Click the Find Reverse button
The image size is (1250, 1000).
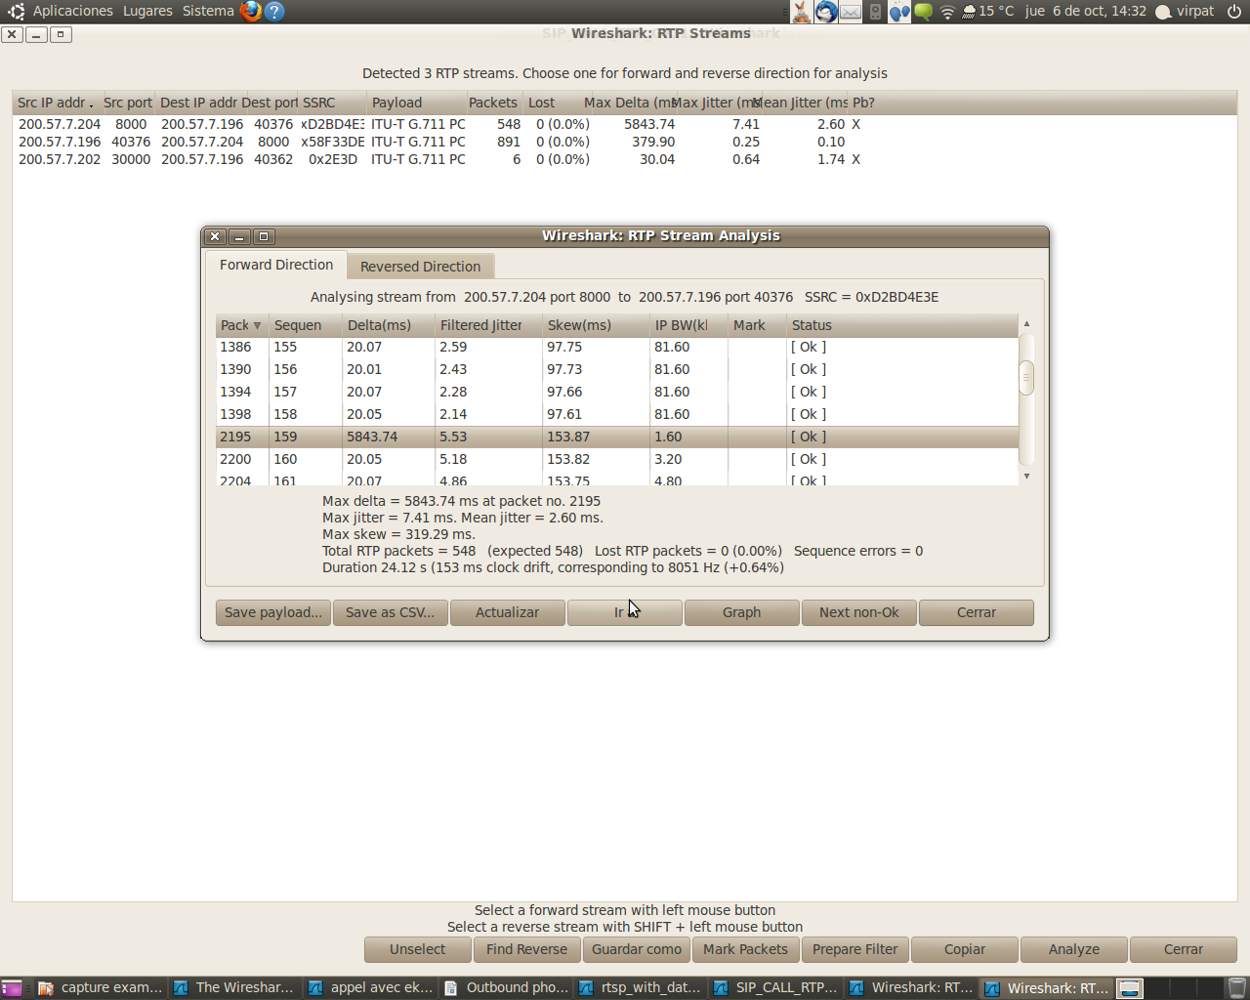526,949
